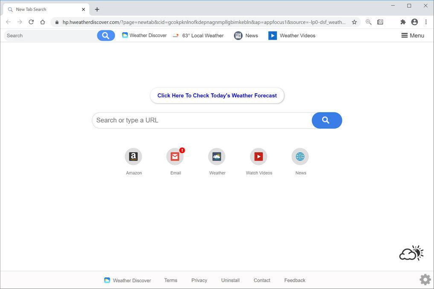Screen dimensions: 434x289
Task: Open the Terms footer link
Action: pos(171,280)
